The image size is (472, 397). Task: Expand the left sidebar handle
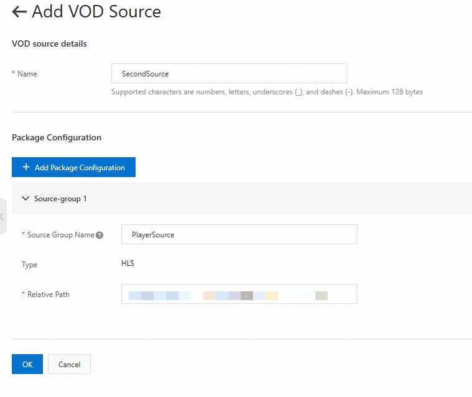point(2,216)
